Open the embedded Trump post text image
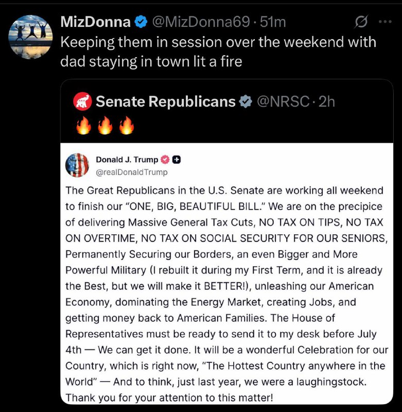Image resolution: width=402 pixels, height=412 pixels. pyautogui.click(x=226, y=273)
